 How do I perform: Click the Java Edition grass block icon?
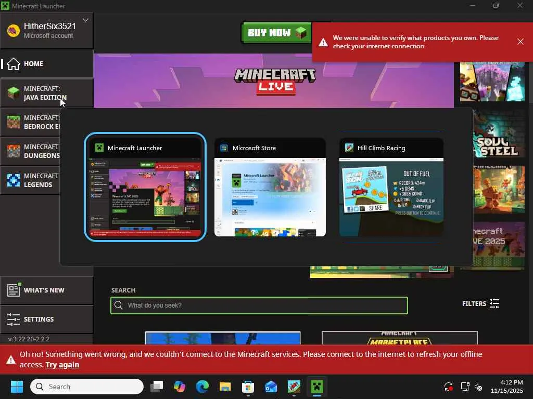(x=14, y=93)
